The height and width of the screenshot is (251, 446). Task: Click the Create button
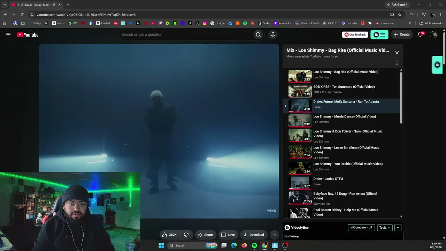[402, 35]
